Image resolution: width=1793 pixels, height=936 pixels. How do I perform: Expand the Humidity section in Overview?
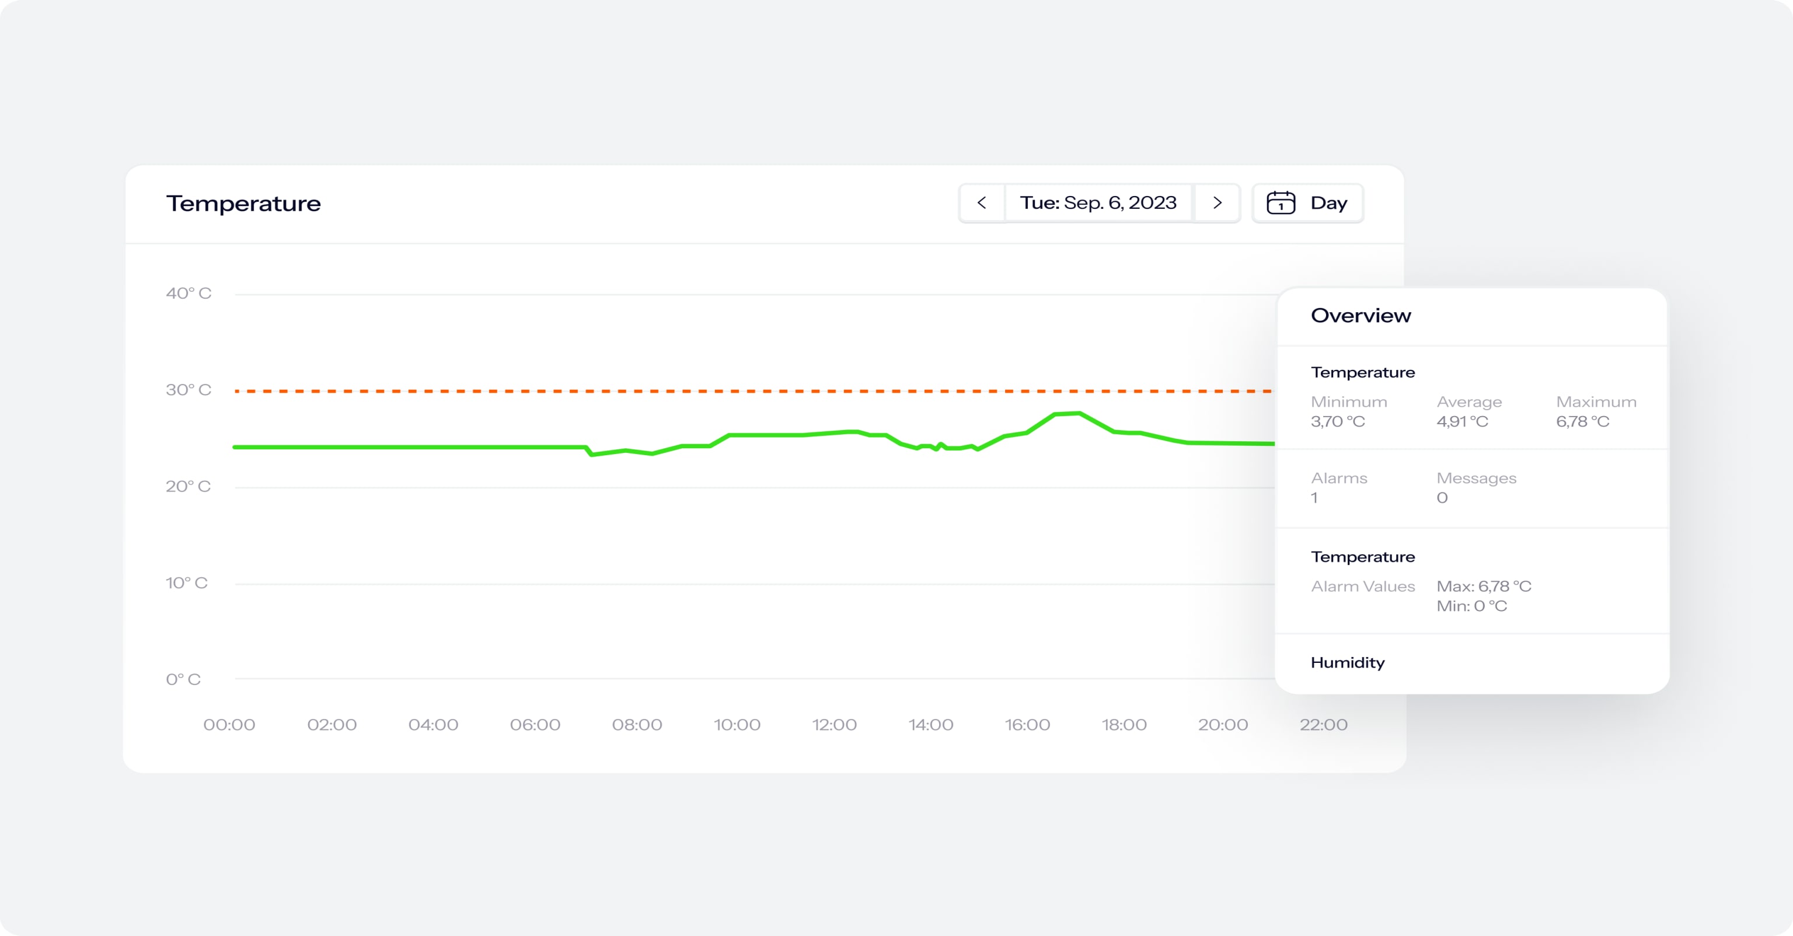click(x=1348, y=662)
